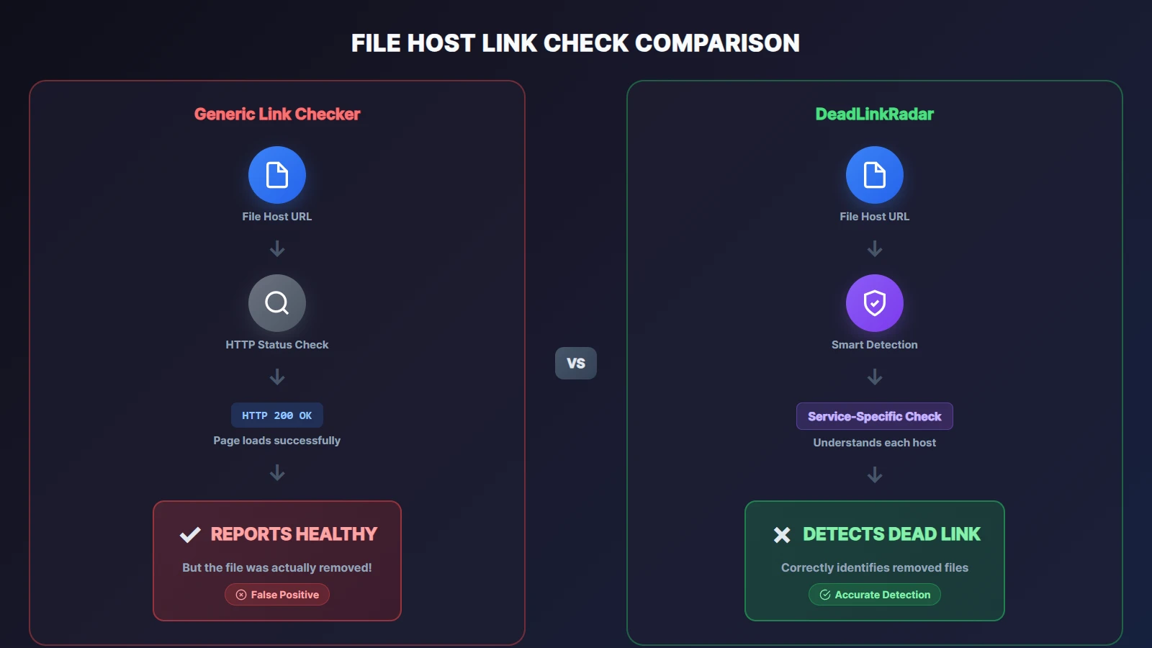Click the checkmark beside REPORTS HEALTHY
The width and height of the screenshot is (1152, 648).
190,535
